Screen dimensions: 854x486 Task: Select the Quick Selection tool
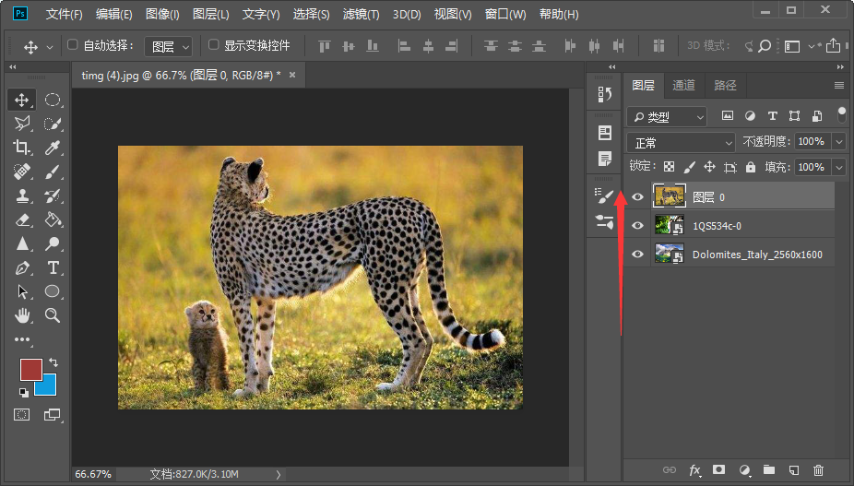[53, 124]
